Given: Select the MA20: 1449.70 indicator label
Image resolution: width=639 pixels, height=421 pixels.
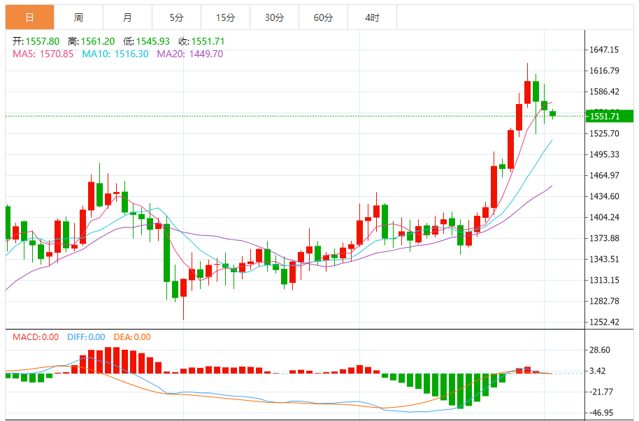Looking at the screenshot, I should [189, 54].
